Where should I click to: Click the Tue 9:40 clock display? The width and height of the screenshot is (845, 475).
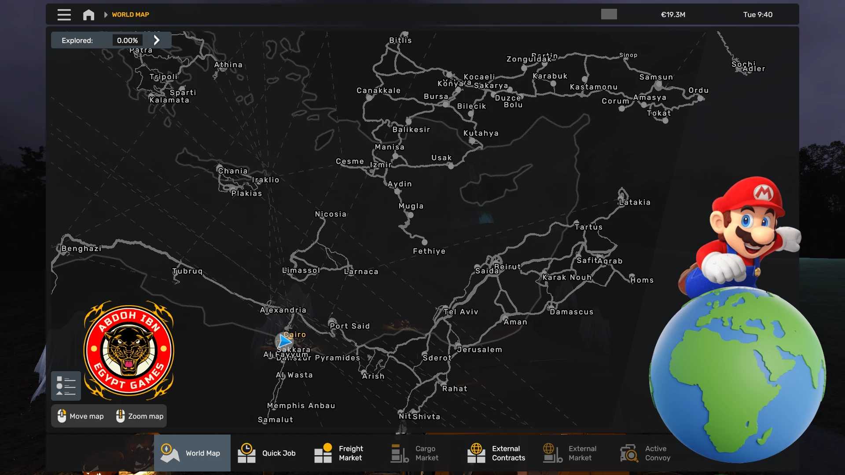click(x=757, y=15)
